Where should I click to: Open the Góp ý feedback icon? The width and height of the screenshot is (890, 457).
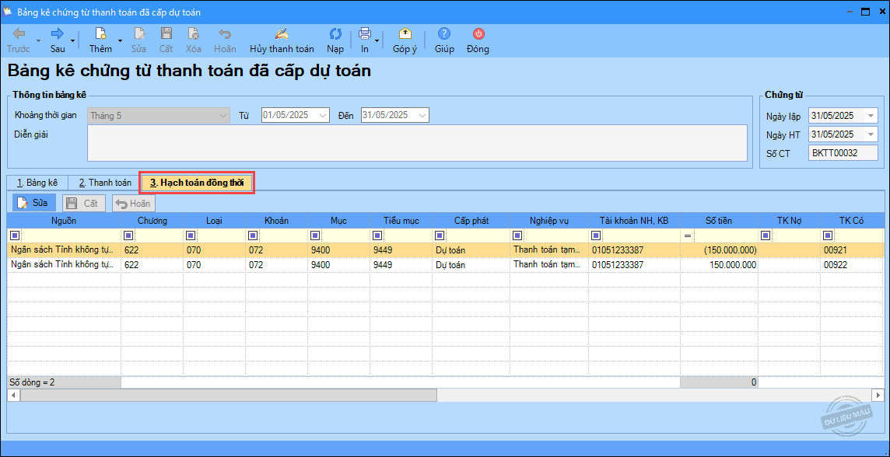[405, 34]
